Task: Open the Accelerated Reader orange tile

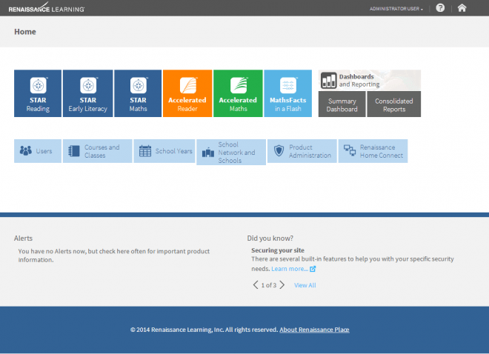Action: [x=187, y=93]
